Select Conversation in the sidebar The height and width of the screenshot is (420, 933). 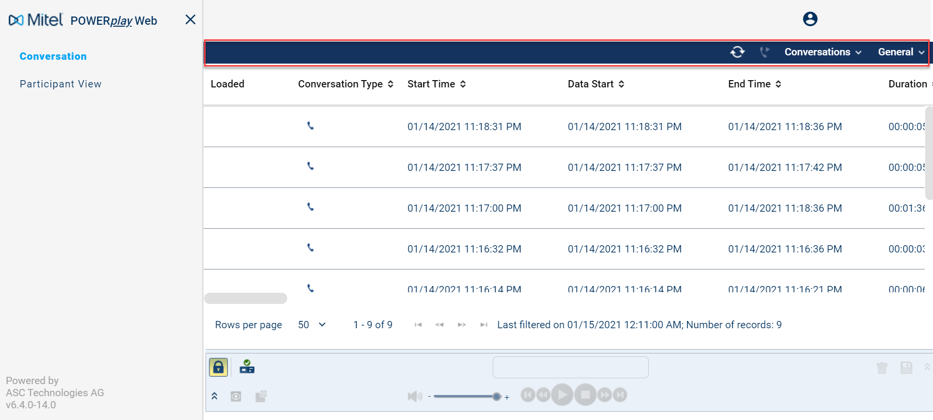coord(53,56)
